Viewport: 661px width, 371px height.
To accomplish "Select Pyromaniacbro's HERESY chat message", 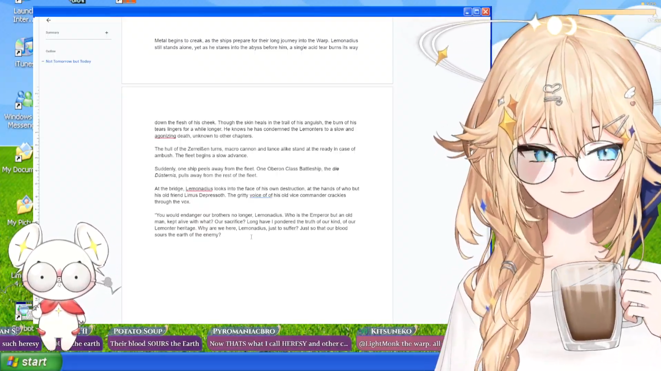I will click(x=279, y=344).
